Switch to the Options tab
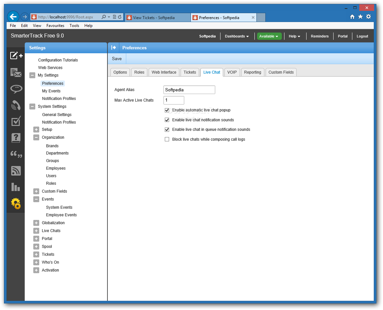The width and height of the screenshot is (383, 310). (120, 72)
